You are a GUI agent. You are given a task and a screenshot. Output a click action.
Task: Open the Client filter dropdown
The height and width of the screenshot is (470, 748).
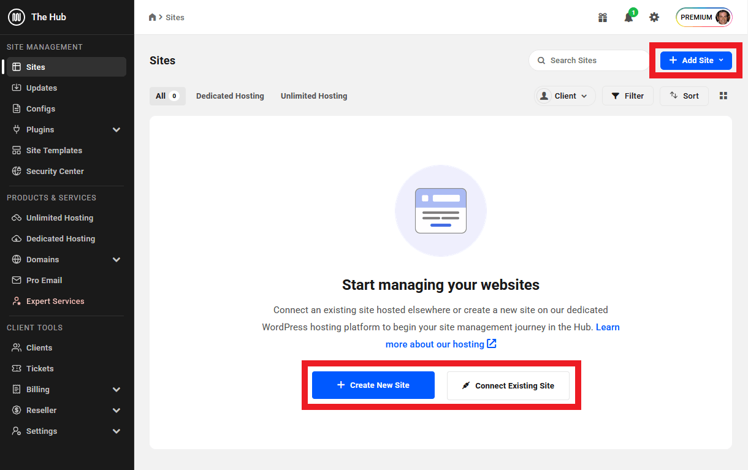pyautogui.click(x=564, y=96)
